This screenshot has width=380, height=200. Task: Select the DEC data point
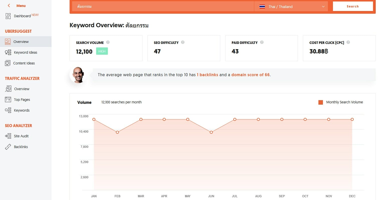[352, 119]
